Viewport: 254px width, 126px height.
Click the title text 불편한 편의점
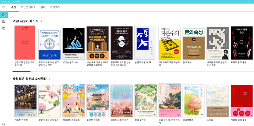coord(93,120)
